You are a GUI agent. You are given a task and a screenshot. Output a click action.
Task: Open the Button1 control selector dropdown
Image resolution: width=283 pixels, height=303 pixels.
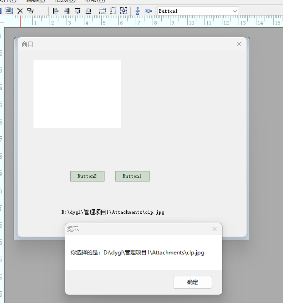coord(235,11)
